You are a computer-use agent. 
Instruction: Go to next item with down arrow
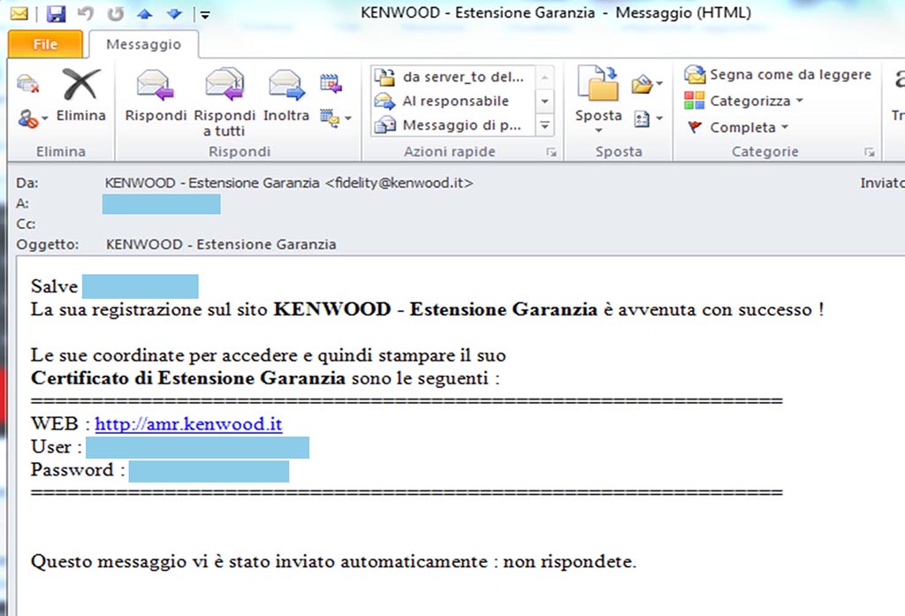pyautogui.click(x=174, y=13)
